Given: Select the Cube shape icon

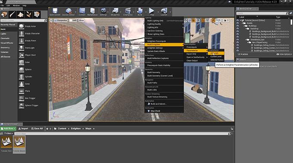Looking at the screenshot, I should 22,62.
